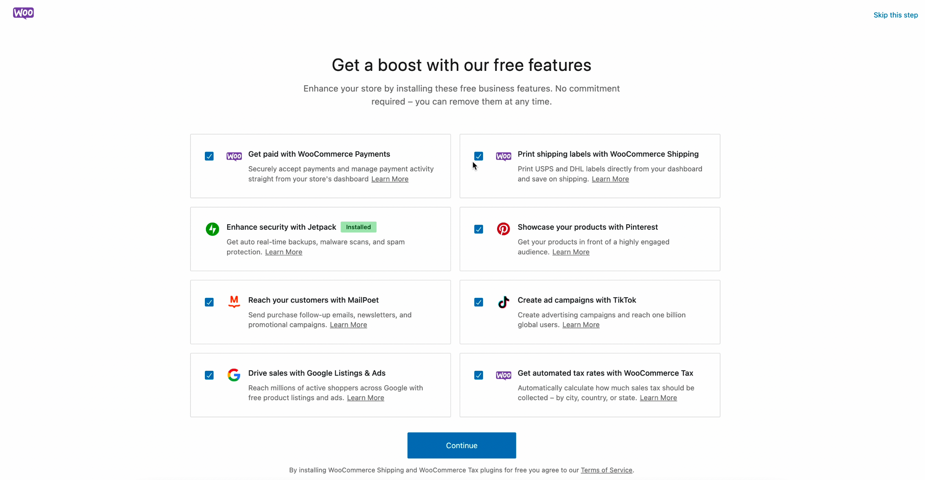Click the Terms of Service link

(606, 470)
